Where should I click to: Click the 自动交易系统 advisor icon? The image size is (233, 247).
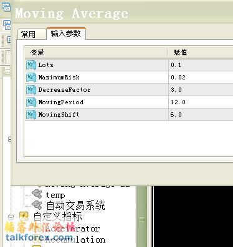(37, 205)
